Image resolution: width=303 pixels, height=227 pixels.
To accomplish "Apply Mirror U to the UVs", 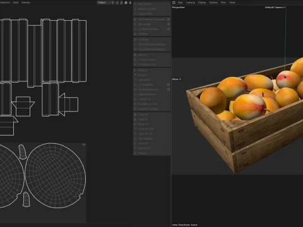I will coord(151,70).
